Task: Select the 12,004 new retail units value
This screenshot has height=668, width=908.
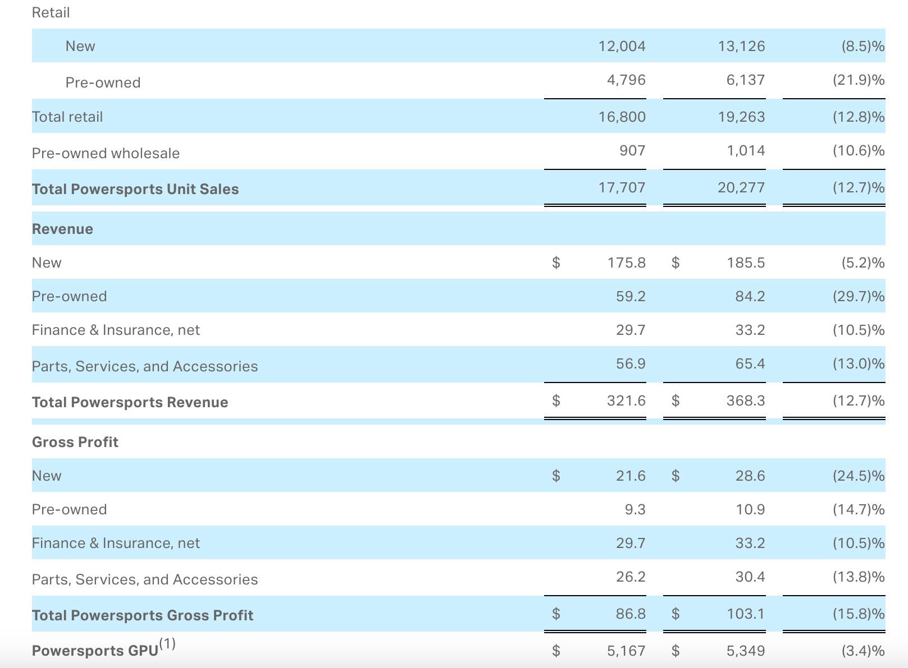Action: pos(622,46)
